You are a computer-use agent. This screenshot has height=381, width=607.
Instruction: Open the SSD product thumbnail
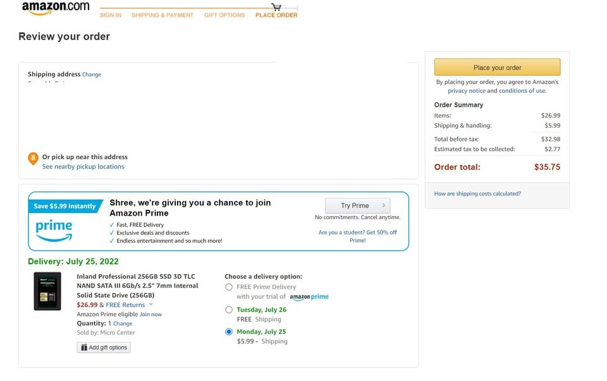tap(47, 291)
